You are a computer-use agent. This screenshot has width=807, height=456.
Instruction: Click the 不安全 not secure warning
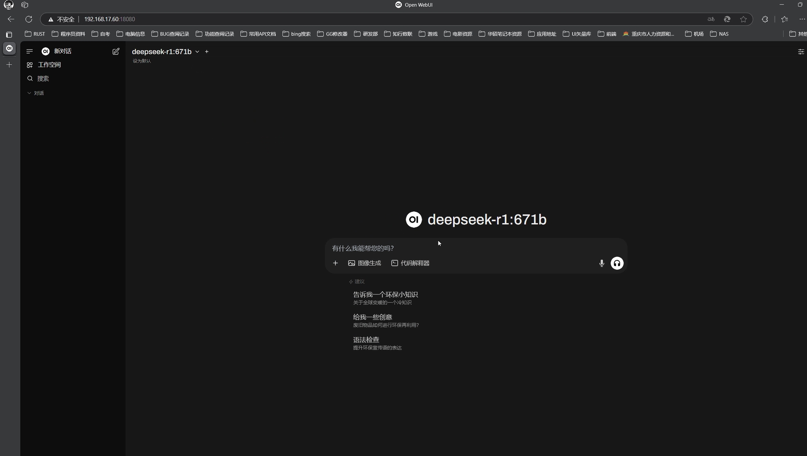(61, 19)
